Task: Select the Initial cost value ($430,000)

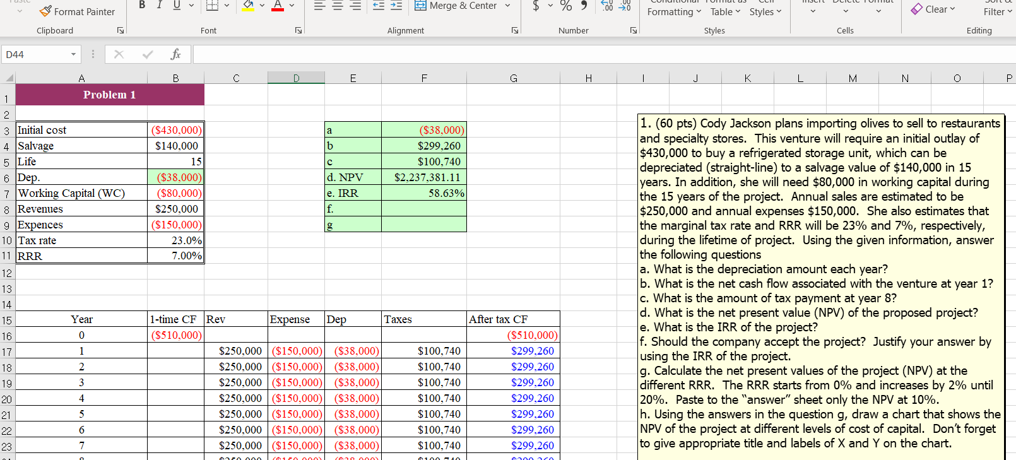Action: 175,130
